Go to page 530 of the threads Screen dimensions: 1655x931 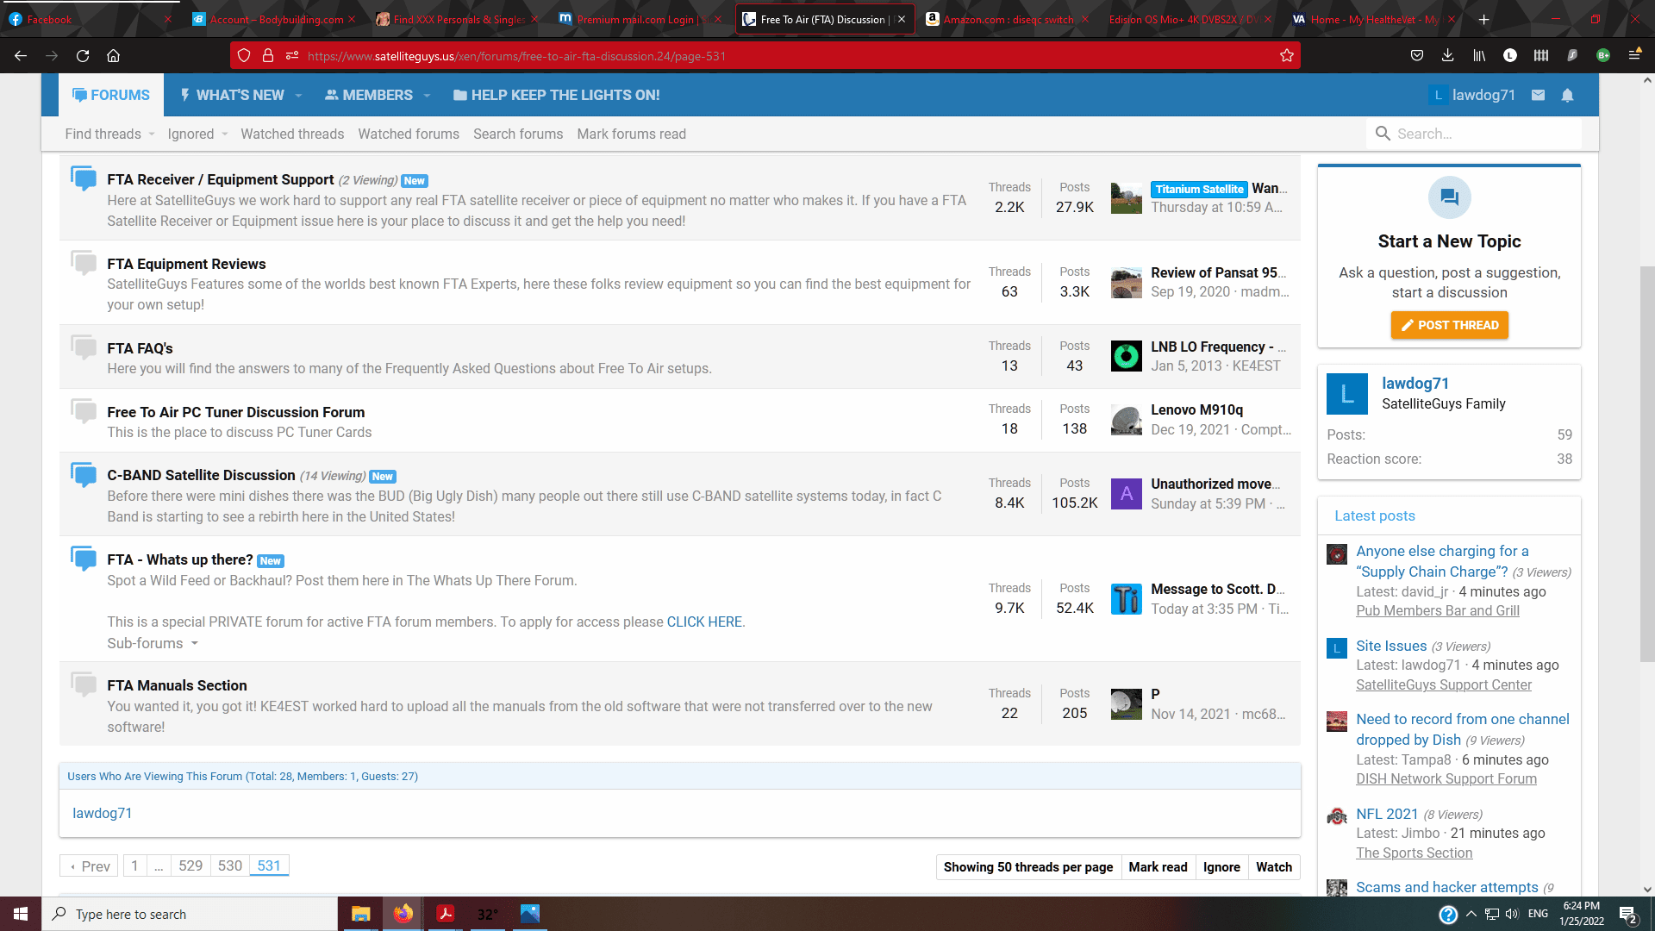tap(229, 865)
